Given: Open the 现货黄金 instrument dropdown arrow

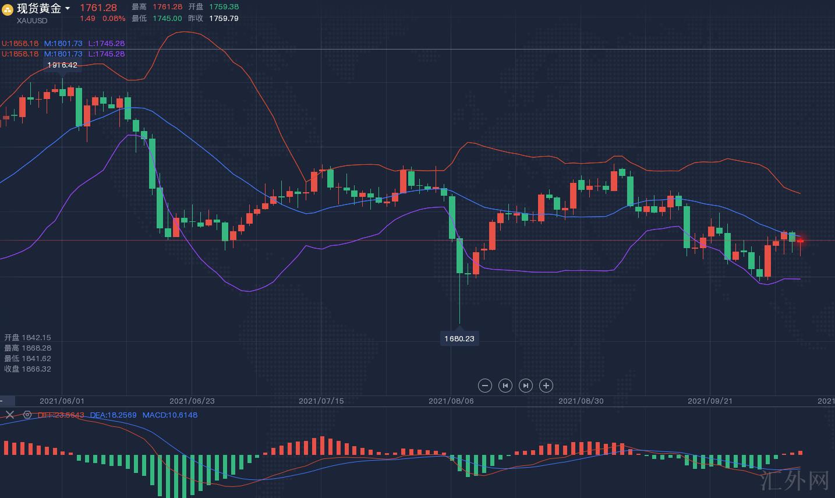Looking at the screenshot, I should pyautogui.click(x=68, y=9).
